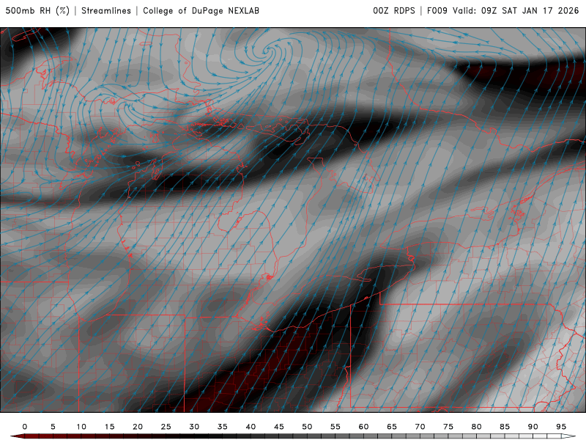Click the "0" label on the color scale

pyautogui.click(x=25, y=427)
